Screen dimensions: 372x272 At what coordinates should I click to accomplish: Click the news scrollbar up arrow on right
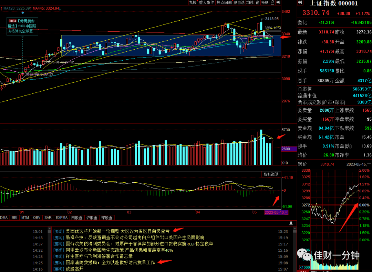pos(294,229)
